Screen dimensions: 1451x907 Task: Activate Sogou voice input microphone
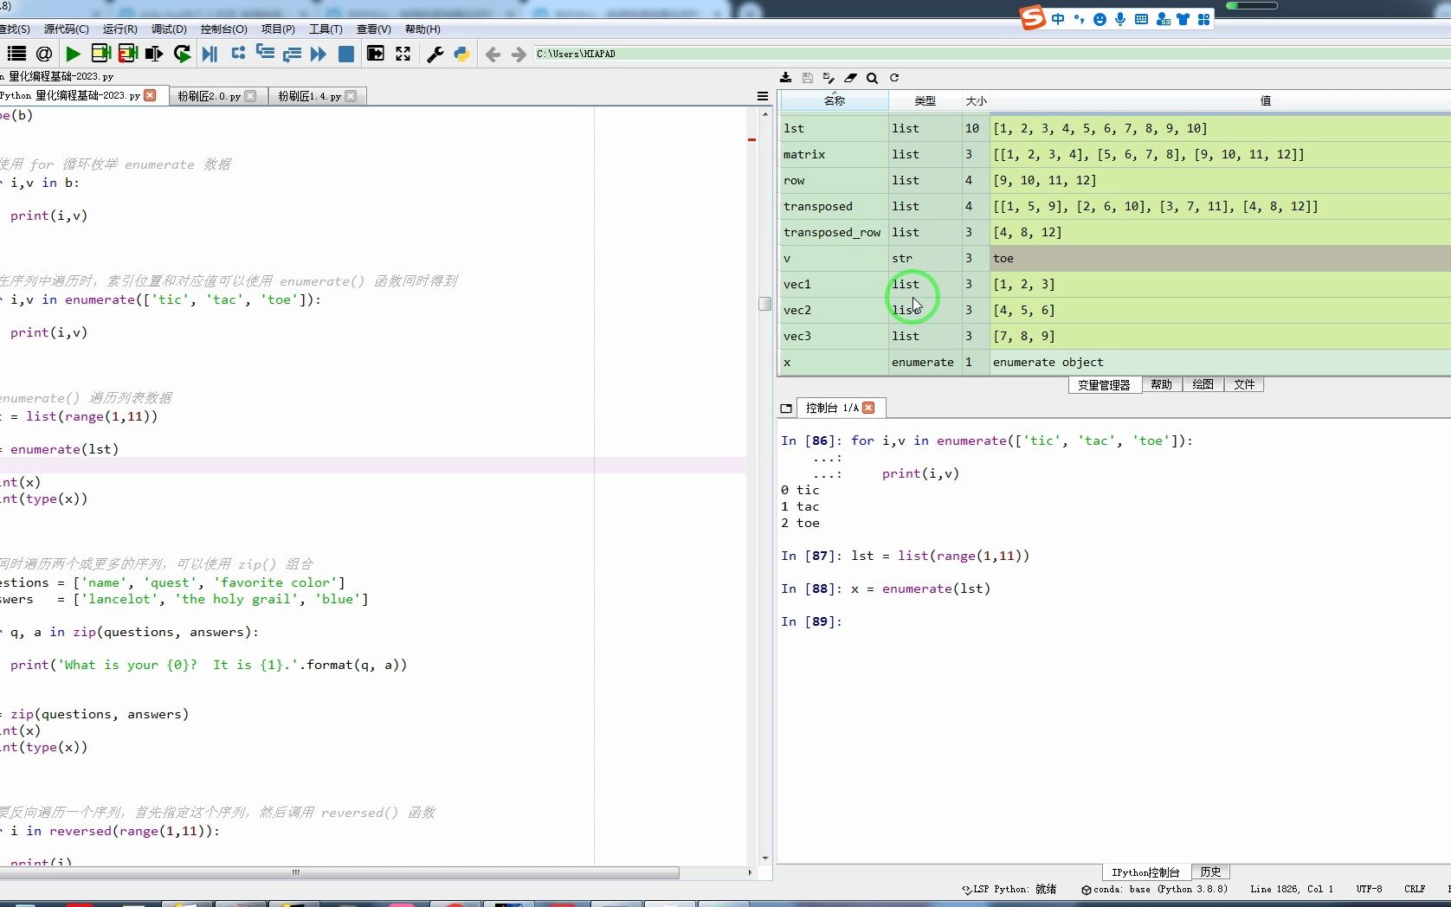click(1120, 19)
